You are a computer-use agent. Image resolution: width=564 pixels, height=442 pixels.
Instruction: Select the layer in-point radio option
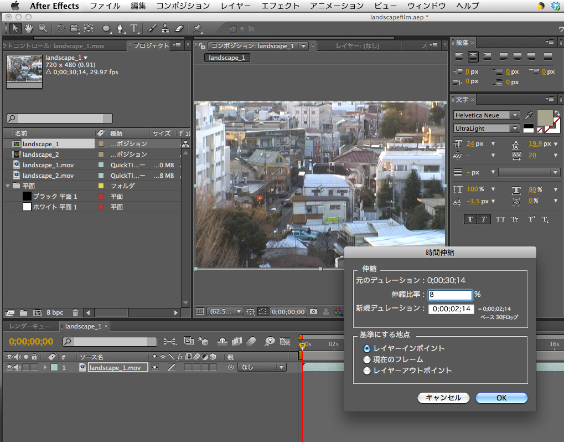367,348
